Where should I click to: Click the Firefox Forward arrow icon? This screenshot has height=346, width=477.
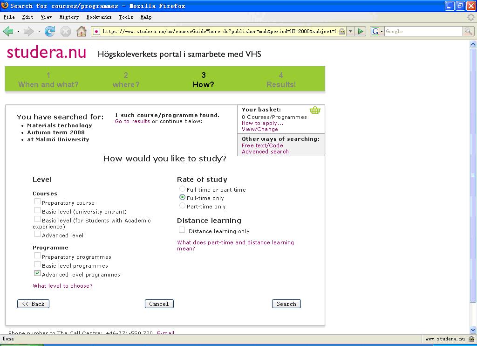point(28,31)
